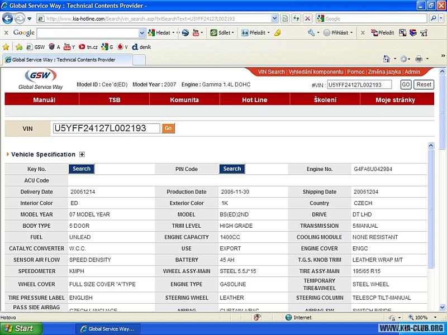This screenshot has height=335, width=447.
Task: Click the YouTube icon in Google toolbar
Action: (x=197, y=33)
